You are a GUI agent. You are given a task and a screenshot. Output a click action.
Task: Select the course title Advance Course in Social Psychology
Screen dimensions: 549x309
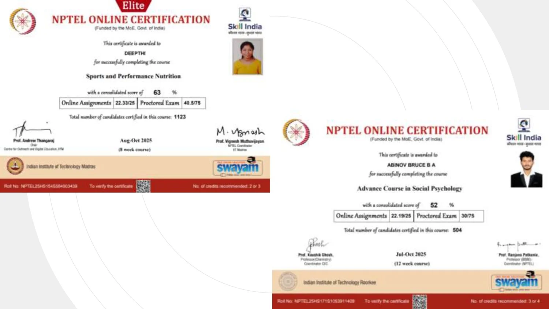(410, 189)
